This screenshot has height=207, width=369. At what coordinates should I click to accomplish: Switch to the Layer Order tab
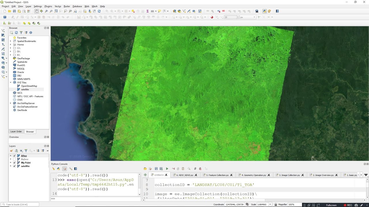click(16, 132)
